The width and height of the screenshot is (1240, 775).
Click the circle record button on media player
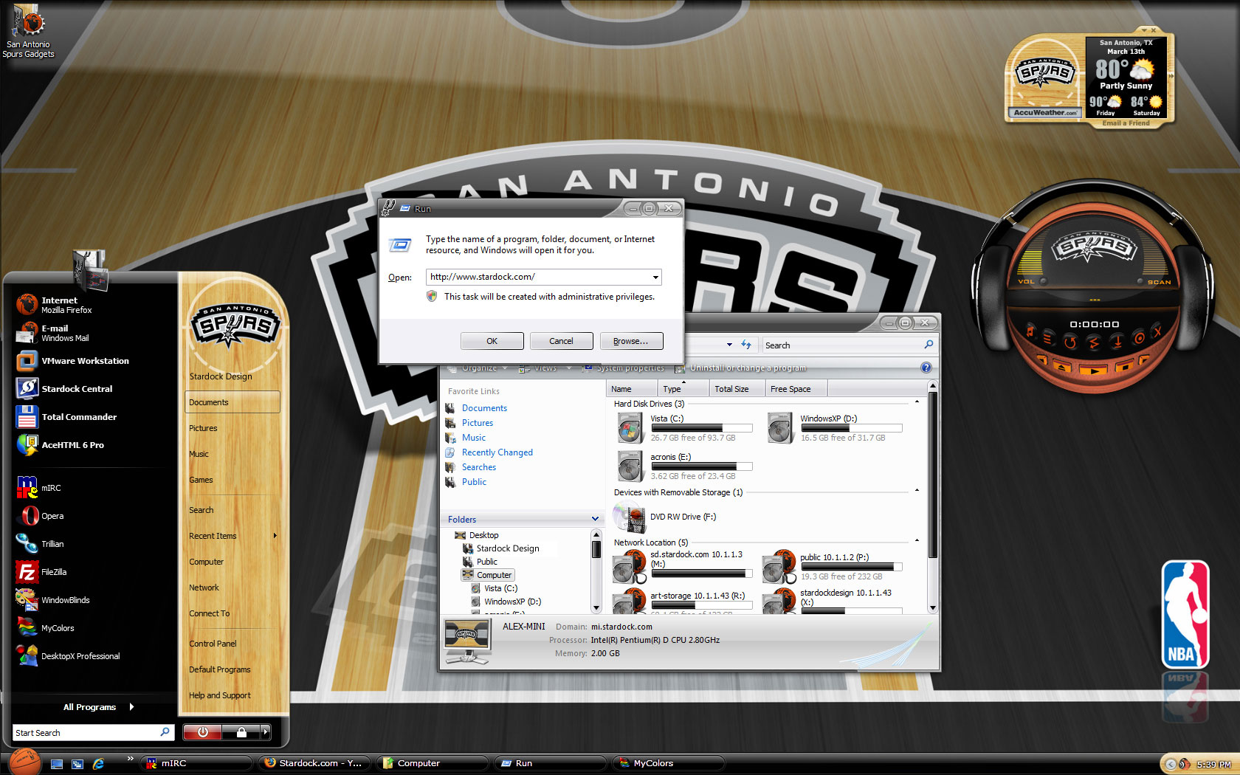[1139, 338]
